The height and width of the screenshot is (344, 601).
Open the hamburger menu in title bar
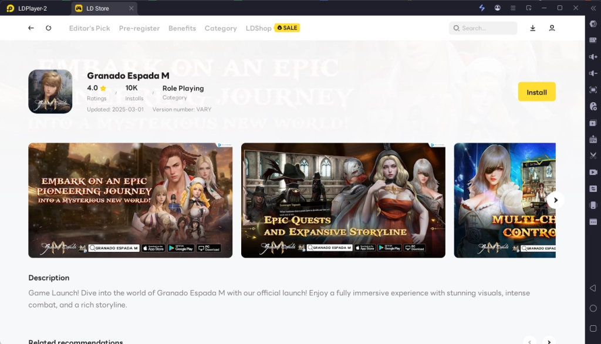[513, 8]
